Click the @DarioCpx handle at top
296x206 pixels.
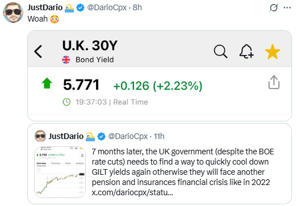point(107,7)
